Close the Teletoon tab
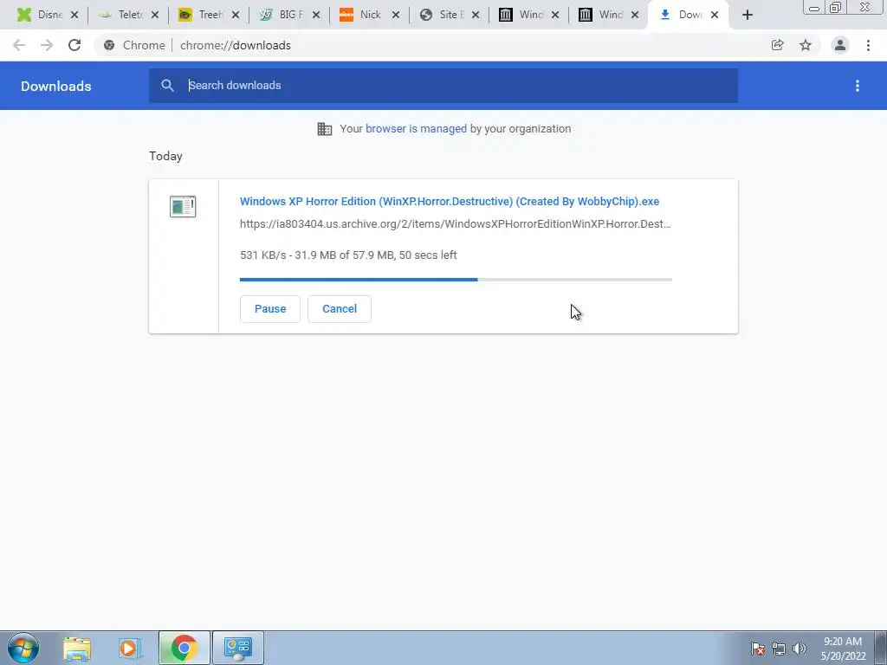887x665 pixels. click(x=155, y=15)
